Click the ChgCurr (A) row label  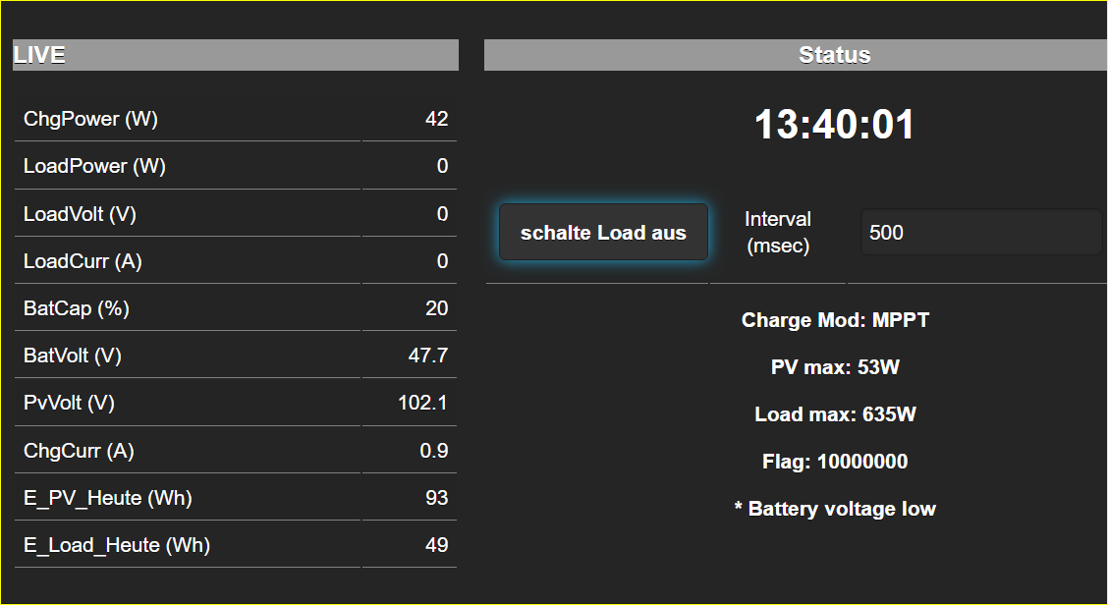coord(79,451)
